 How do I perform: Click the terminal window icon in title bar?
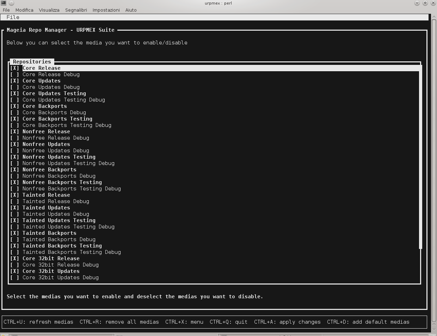click(x=4, y=3)
